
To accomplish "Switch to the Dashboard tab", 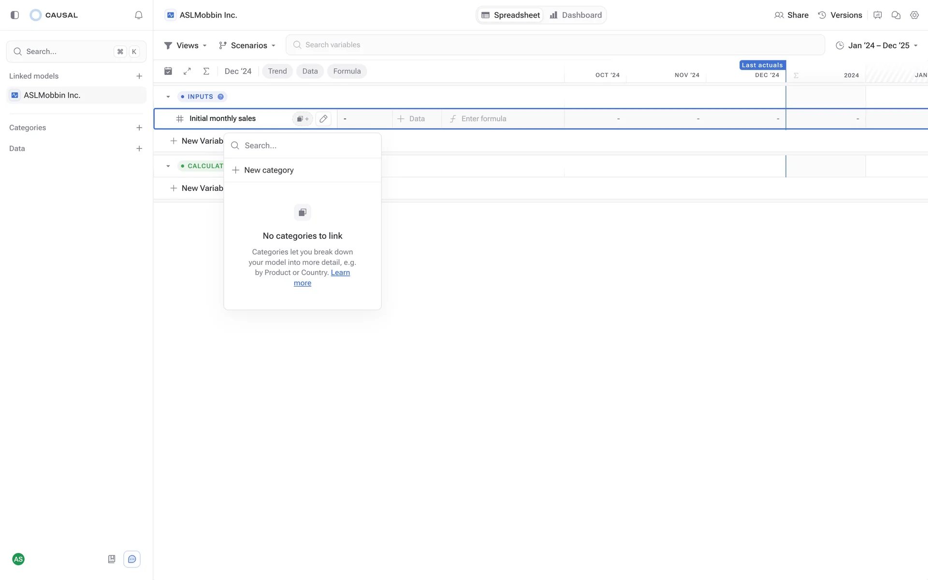I will (x=576, y=15).
